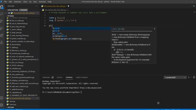Open 14_prime_number.py file

[17, 38]
